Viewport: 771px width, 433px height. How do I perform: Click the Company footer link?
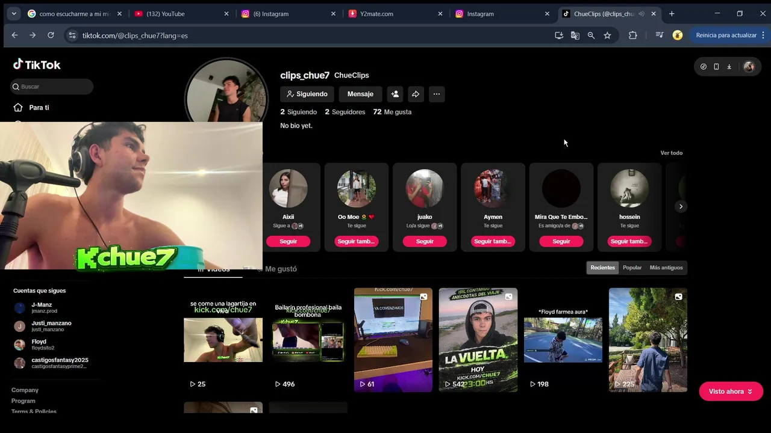(x=25, y=390)
